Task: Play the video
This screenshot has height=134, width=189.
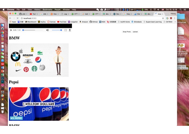Action: 11,30
